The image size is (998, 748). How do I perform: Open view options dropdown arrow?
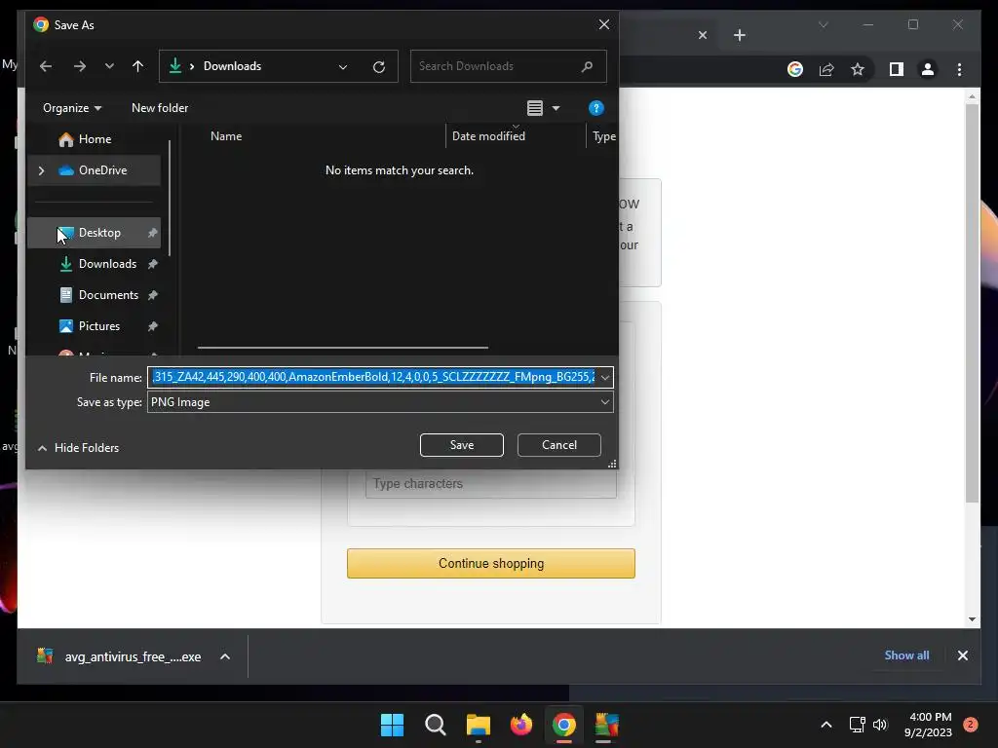point(556,108)
